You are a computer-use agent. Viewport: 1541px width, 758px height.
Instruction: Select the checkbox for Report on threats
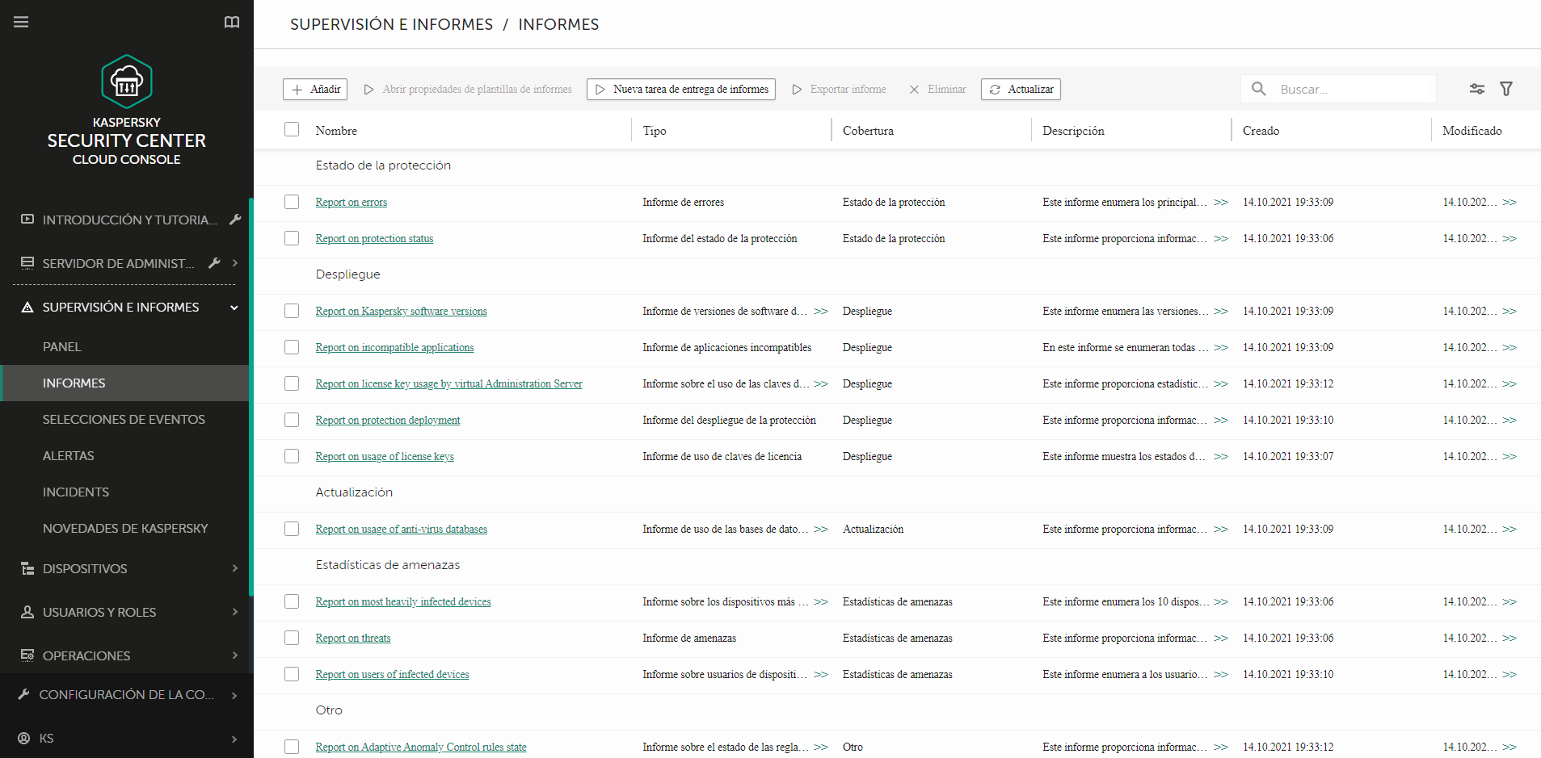pyautogui.click(x=292, y=638)
